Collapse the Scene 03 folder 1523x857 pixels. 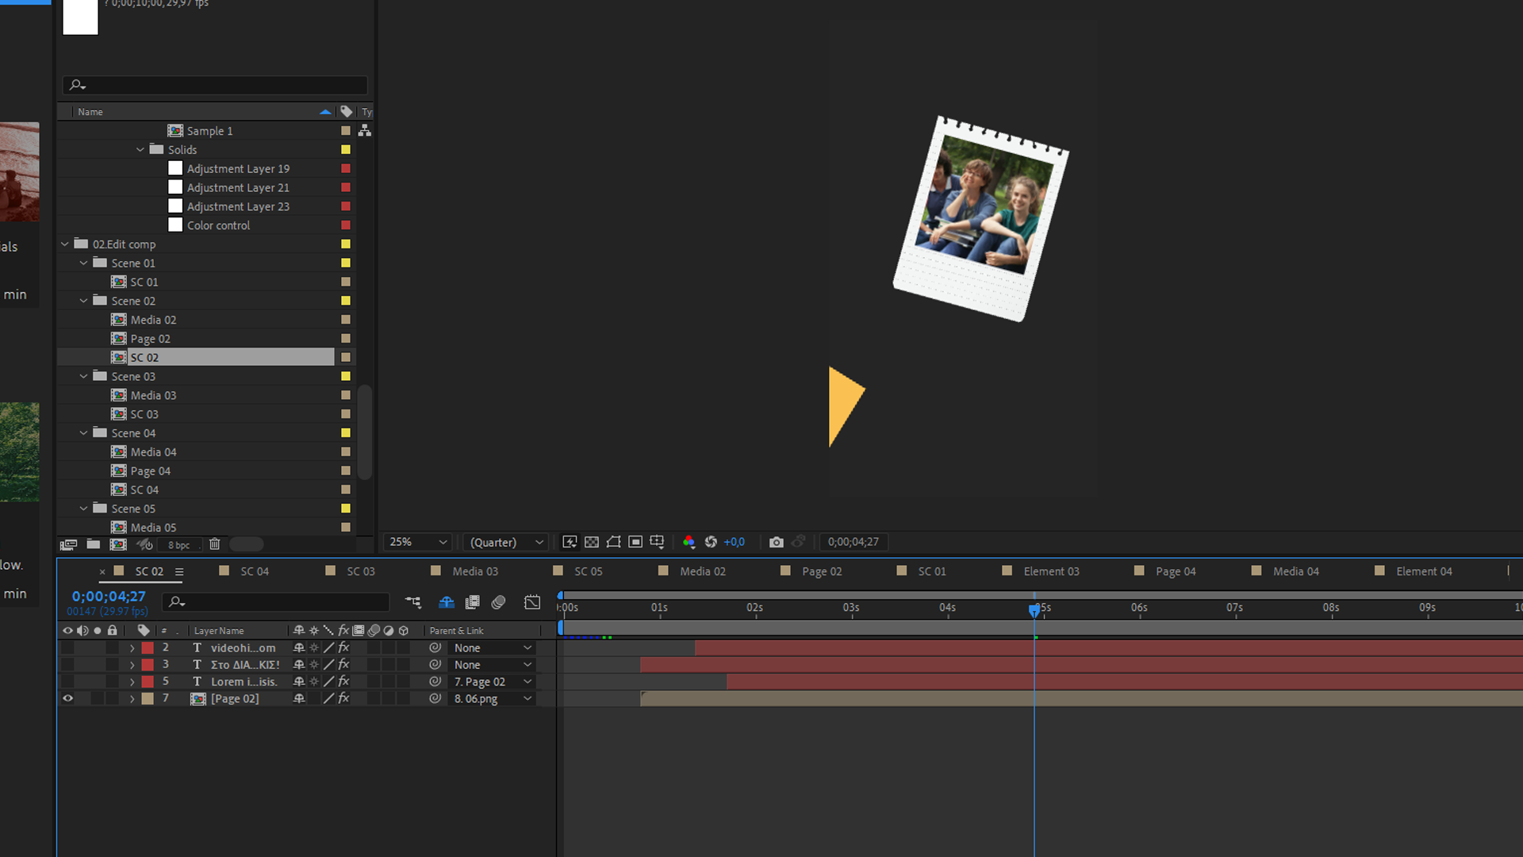pyautogui.click(x=84, y=376)
